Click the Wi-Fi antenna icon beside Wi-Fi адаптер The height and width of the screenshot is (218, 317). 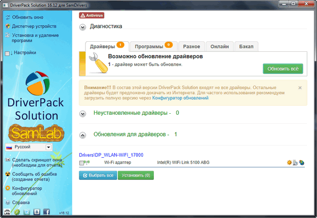pyautogui.click(x=87, y=162)
